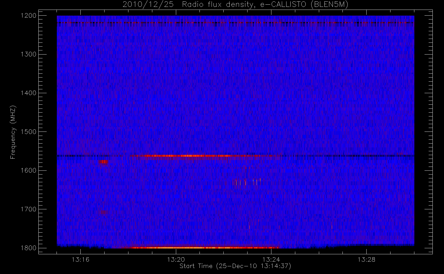The width and height of the screenshot is (444, 274).
Task: Click the 'Start Time (25-Dec-10 13:14:37)' label
Action: coord(235,266)
